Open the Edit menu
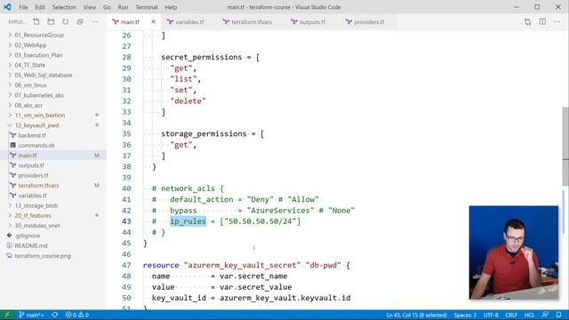The height and width of the screenshot is (320, 569). [x=40, y=7]
